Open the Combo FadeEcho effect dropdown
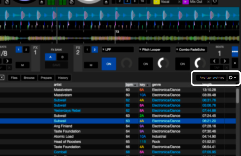The height and width of the screenshot is (156, 241). [191, 50]
